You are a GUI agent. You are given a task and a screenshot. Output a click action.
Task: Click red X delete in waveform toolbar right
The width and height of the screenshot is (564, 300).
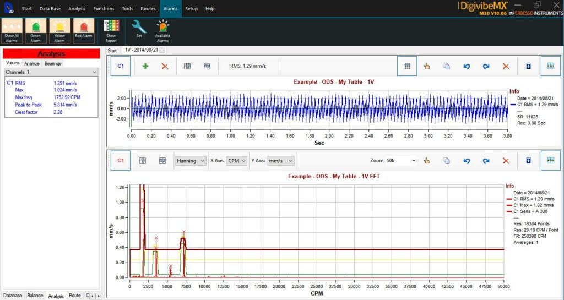coord(506,66)
